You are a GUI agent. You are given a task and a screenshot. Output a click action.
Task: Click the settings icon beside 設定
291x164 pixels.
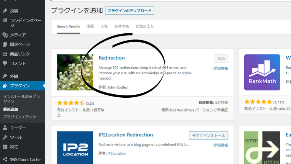[x=5, y=147]
